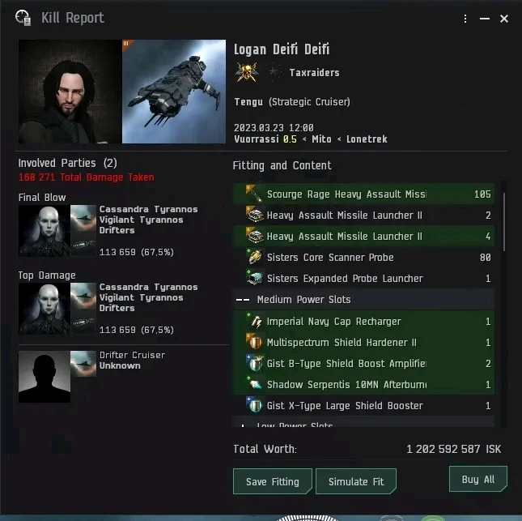Viewport: 522px width, 521px height.
Task: Click the Buy All button
Action: 477,479
